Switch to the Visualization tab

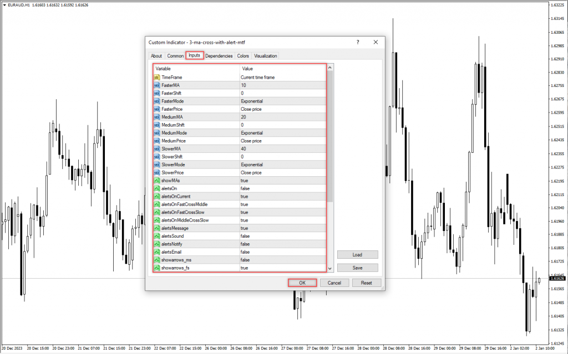[x=266, y=56]
